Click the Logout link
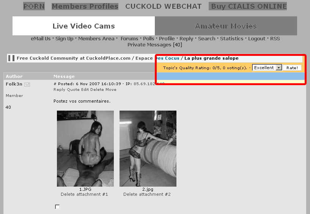 click(256, 39)
